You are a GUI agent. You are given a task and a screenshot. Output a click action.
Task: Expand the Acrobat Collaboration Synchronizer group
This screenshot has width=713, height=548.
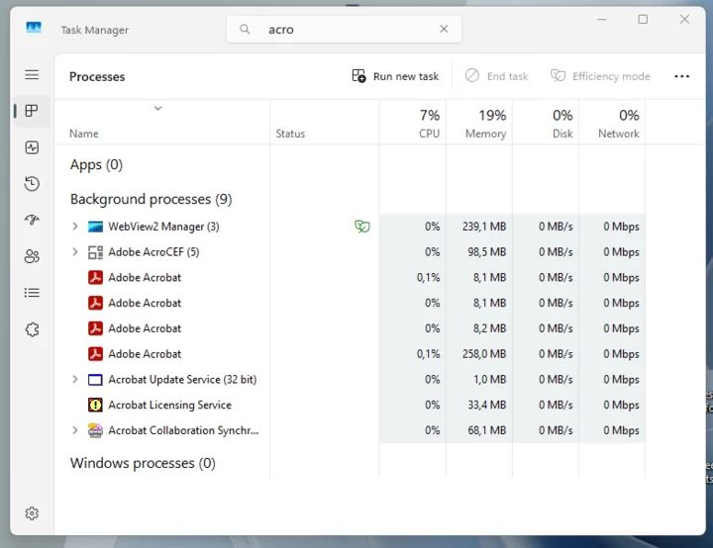[x=75, y=430]
